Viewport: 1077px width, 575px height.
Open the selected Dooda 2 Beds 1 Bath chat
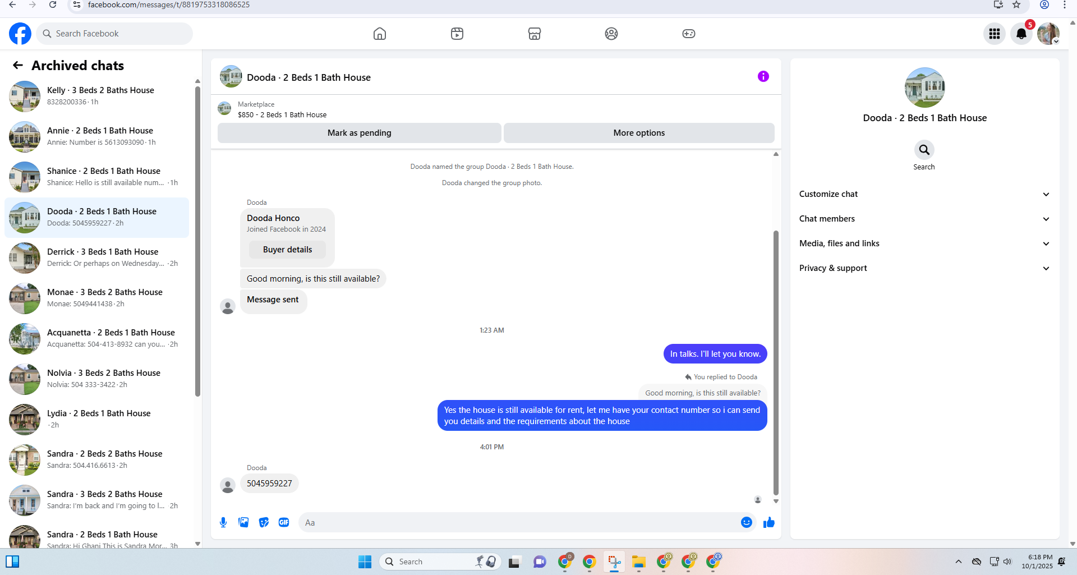(96, 217)
